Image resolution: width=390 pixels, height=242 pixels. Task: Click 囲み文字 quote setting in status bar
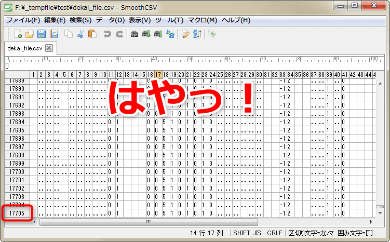coord(355,233)
